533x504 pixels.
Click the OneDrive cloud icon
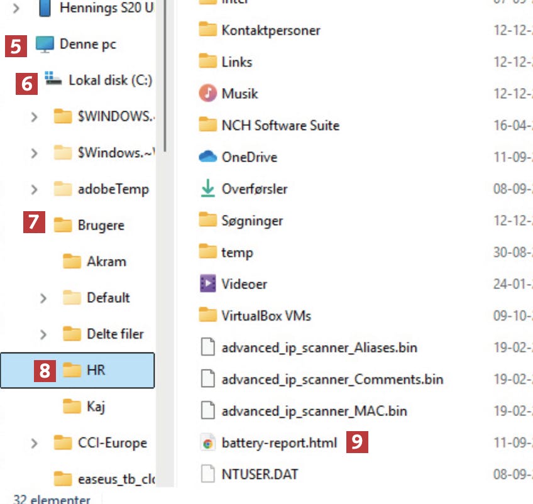(207, 157)
